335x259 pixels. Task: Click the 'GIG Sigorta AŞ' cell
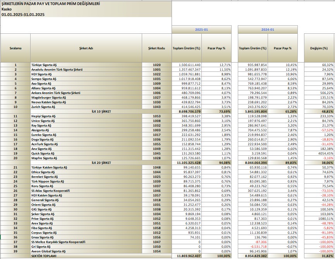click(86, 209)
